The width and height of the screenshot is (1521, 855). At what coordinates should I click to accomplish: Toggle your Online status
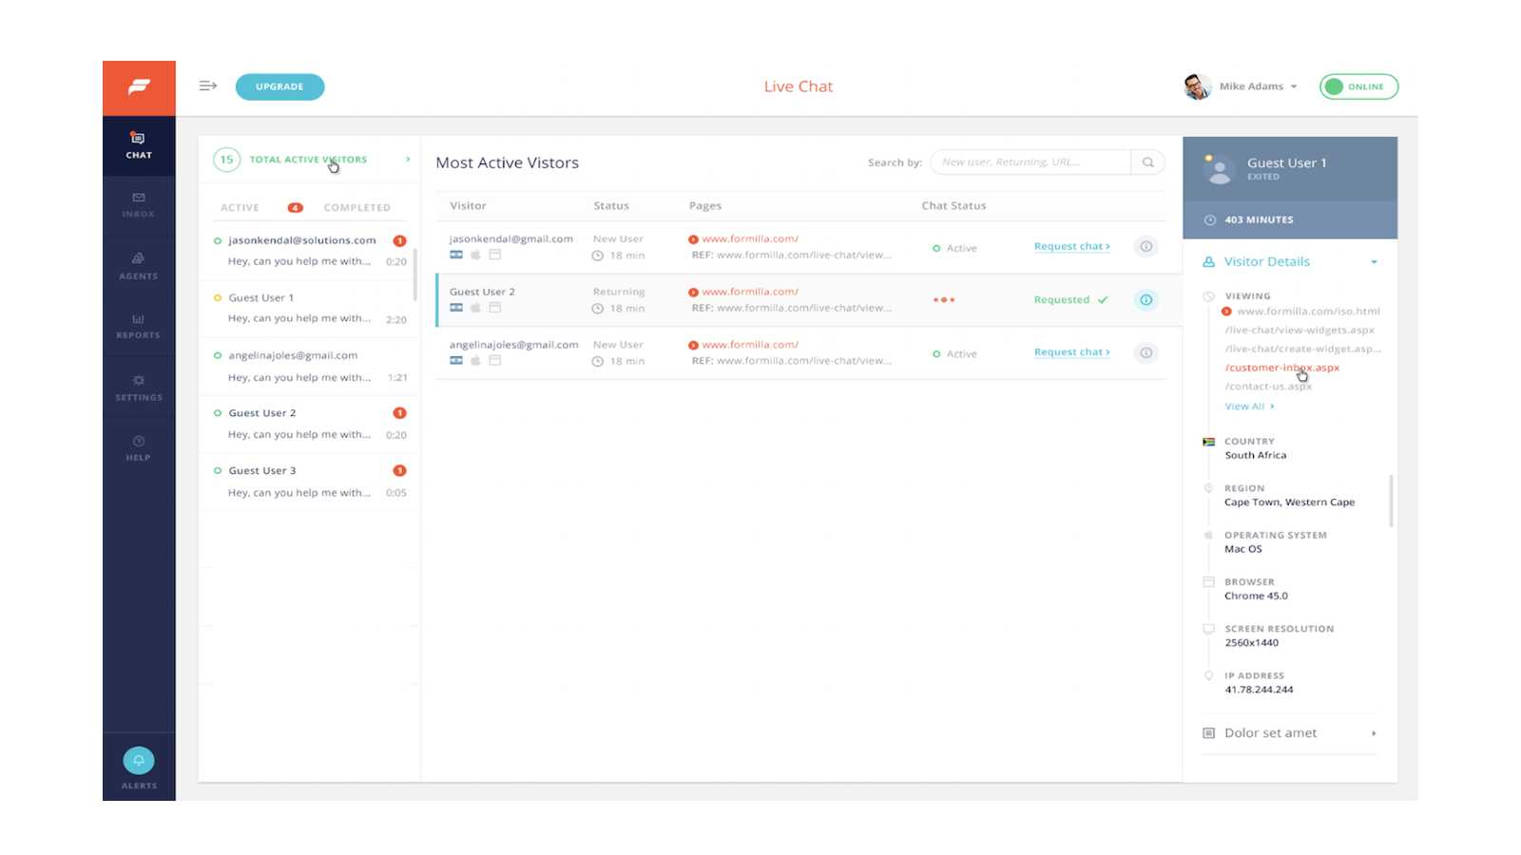[1358, 86]
